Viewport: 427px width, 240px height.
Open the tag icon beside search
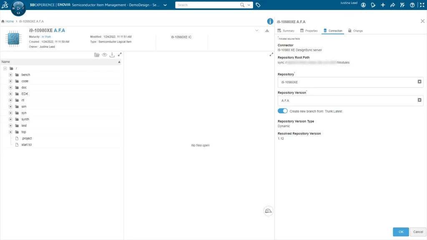click(258, 5)
